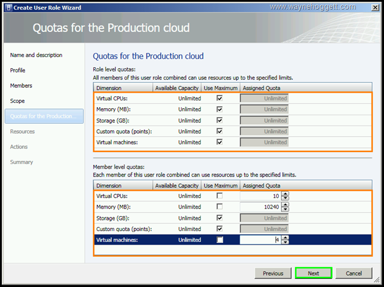Toggle Use Maximum for role-level Storage (GB)
The image size is (384, 287).
coord(220,121)
